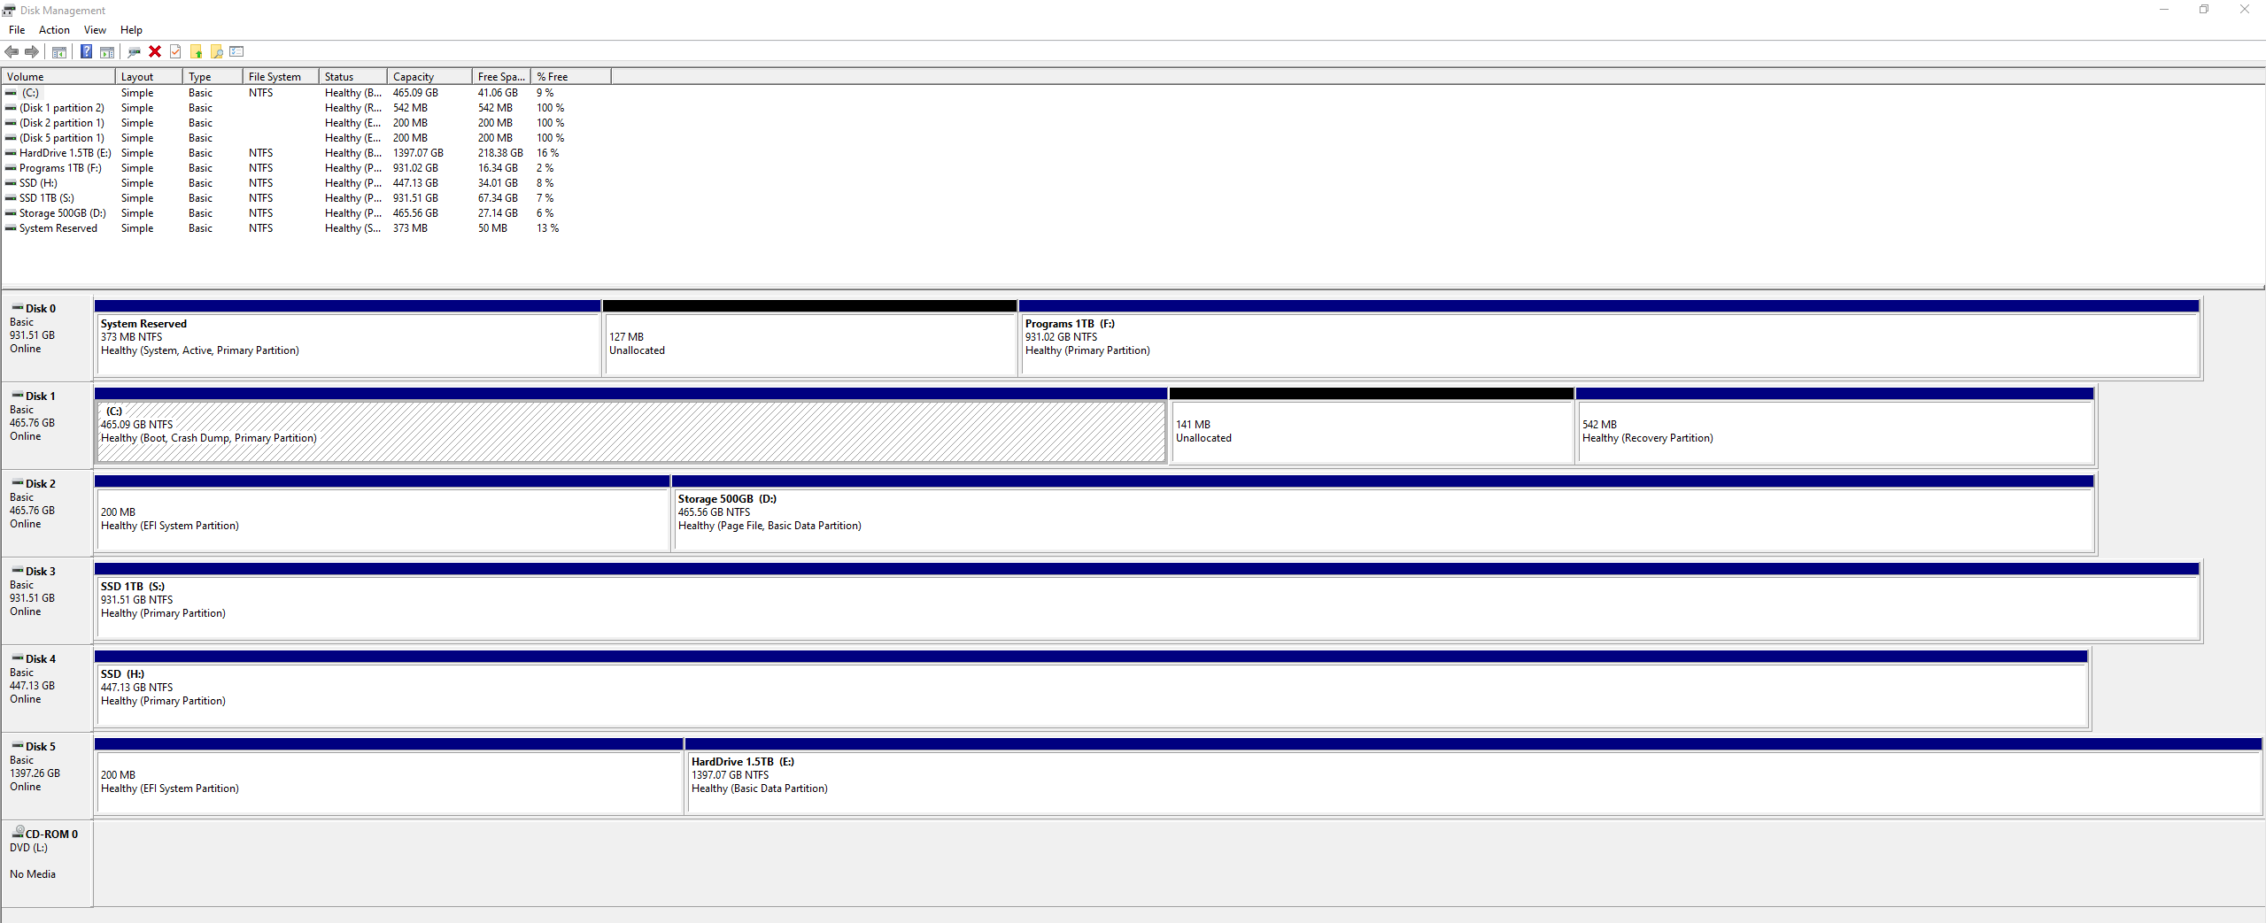The width and height of the screenshot is (2266, 923).
Task: Open the File menu
Action: 17,30
